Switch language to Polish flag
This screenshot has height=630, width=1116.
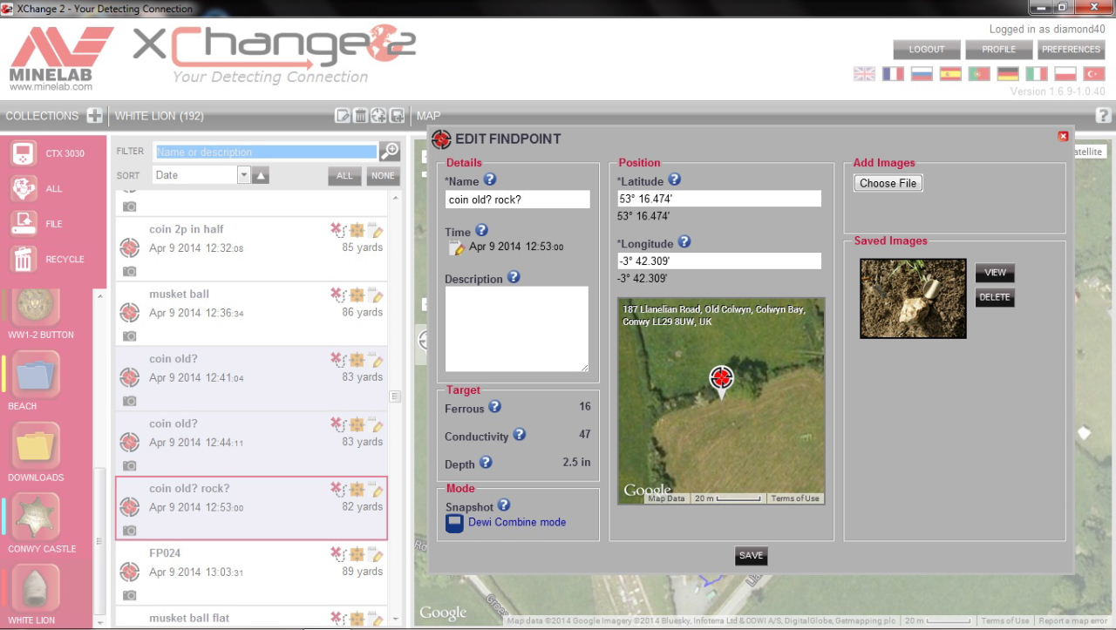pyautogui.click(x=1065, y=74)
